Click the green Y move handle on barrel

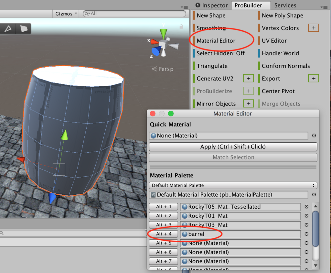[x=65, y=135]
